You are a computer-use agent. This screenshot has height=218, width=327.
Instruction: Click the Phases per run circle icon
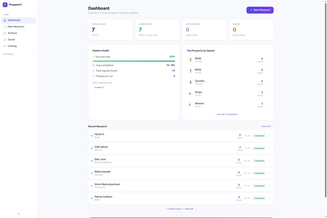(93, 76)
